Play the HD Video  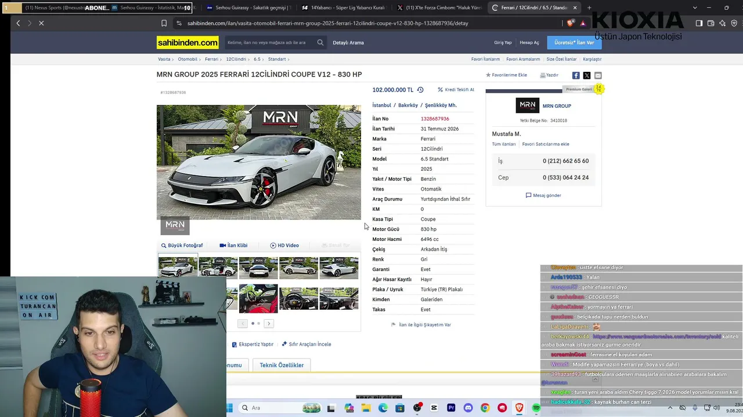(284, 246)
